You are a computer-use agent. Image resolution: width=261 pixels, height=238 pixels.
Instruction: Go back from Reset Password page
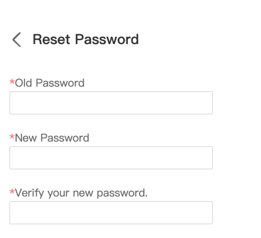pyautogui.click(x=17, y=40)
